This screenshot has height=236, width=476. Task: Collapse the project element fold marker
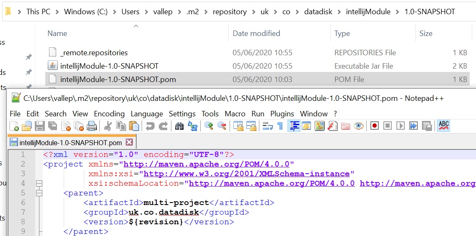[x=39, y=183]
